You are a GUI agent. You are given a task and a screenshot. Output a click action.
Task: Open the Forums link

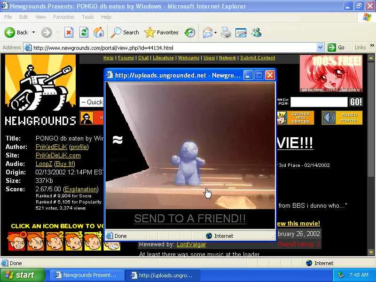click(126, 58)
